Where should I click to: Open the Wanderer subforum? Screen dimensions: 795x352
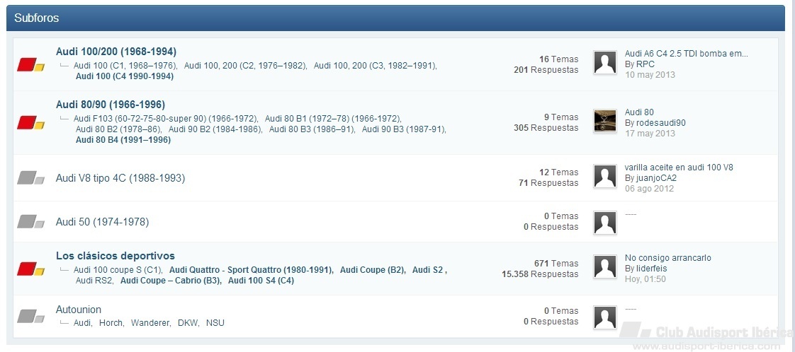(x=151, y=322)
